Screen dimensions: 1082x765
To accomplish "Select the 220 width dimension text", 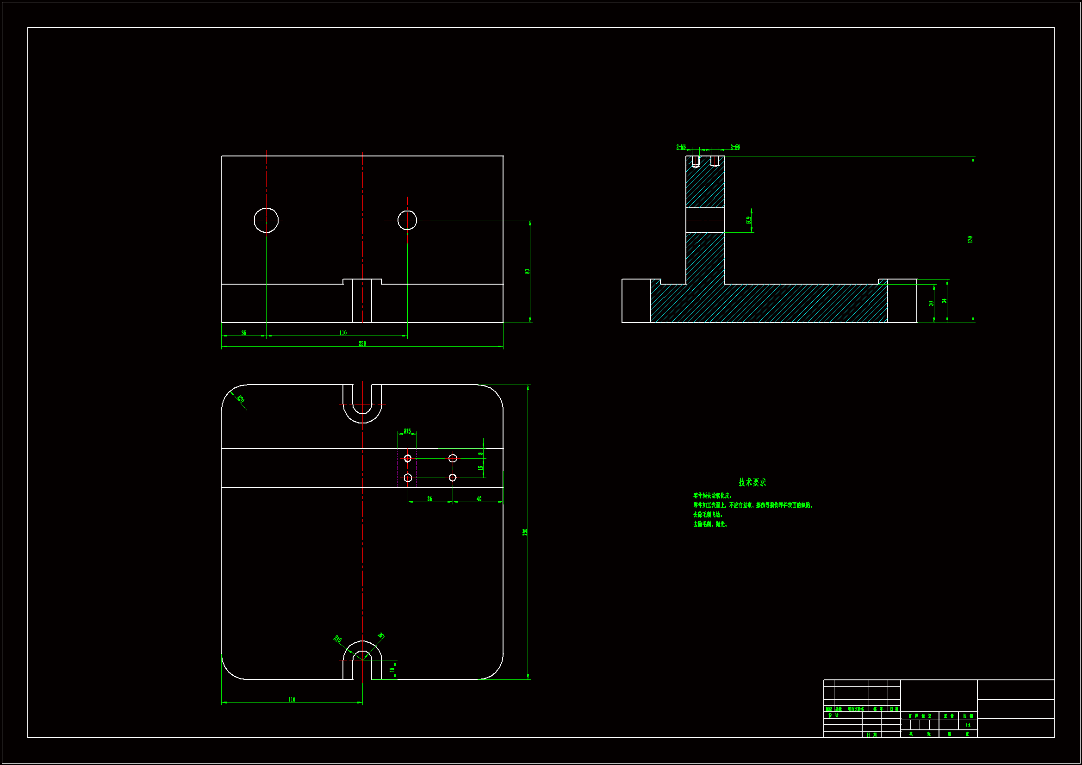I will 362,343.
